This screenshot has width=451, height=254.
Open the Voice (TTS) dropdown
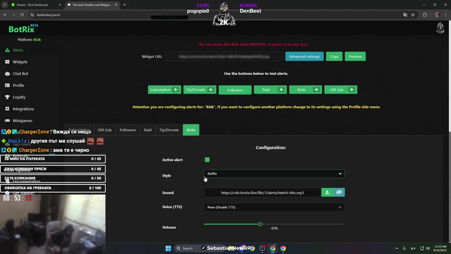pos(274,207)
